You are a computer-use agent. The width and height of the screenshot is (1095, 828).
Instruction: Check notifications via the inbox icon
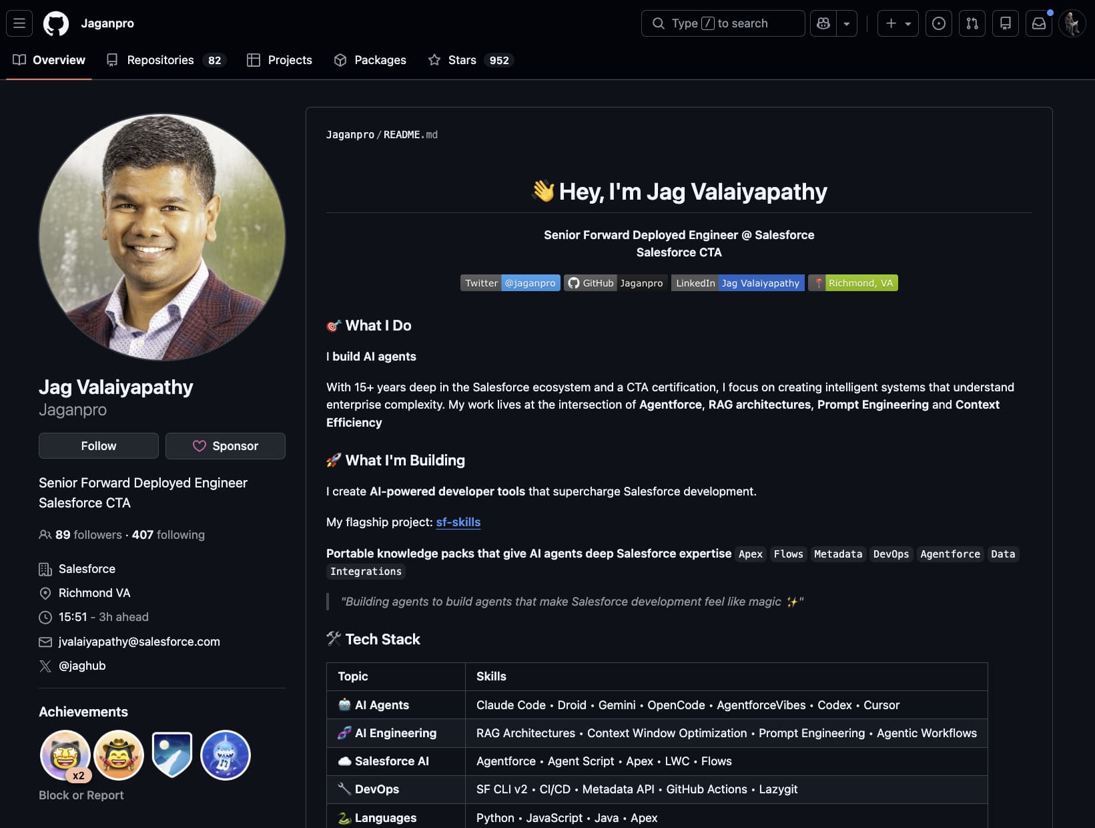click(x=1038, y=23)
